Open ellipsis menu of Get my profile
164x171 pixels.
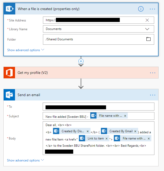153,73
